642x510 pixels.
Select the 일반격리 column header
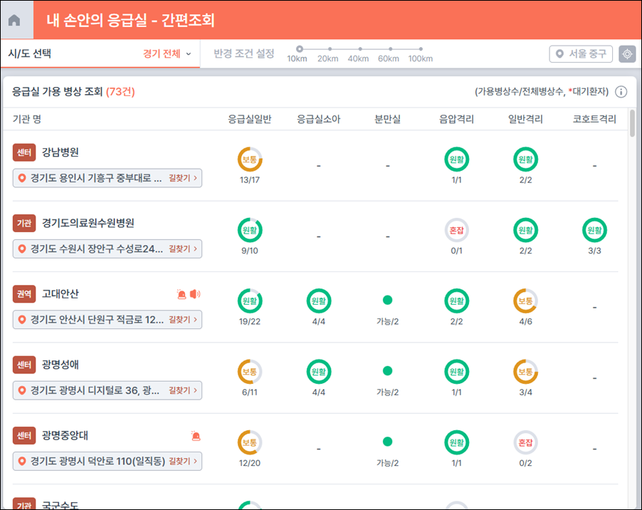point(526,119)
